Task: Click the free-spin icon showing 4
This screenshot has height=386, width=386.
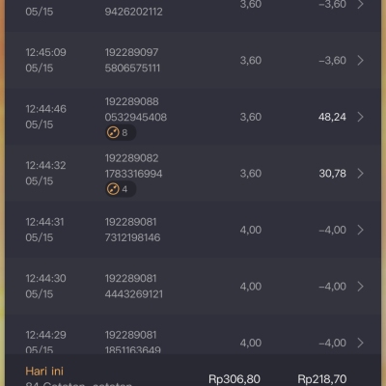Action: click(x=121, y=189)
